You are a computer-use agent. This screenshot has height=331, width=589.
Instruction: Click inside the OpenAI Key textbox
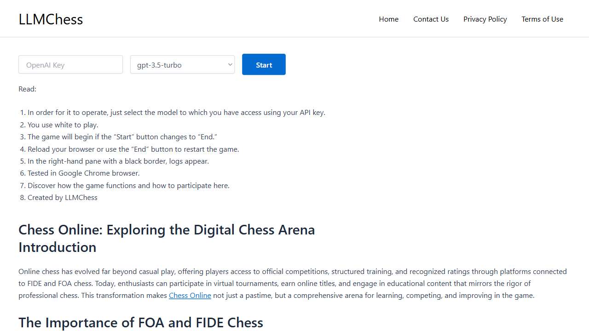tap(70, 64)
